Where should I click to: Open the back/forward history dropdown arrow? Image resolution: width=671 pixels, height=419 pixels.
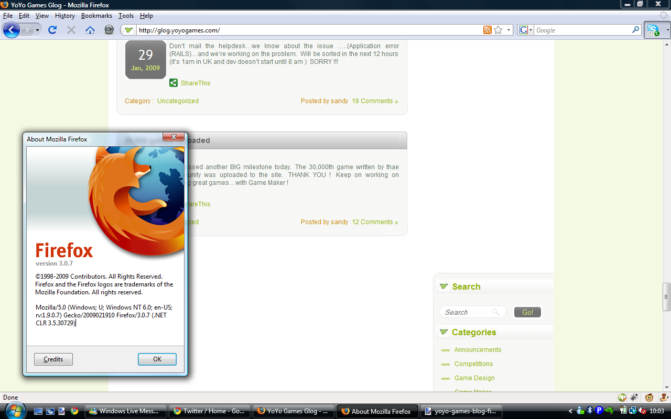pyautogui.click(x=37, y=30)
